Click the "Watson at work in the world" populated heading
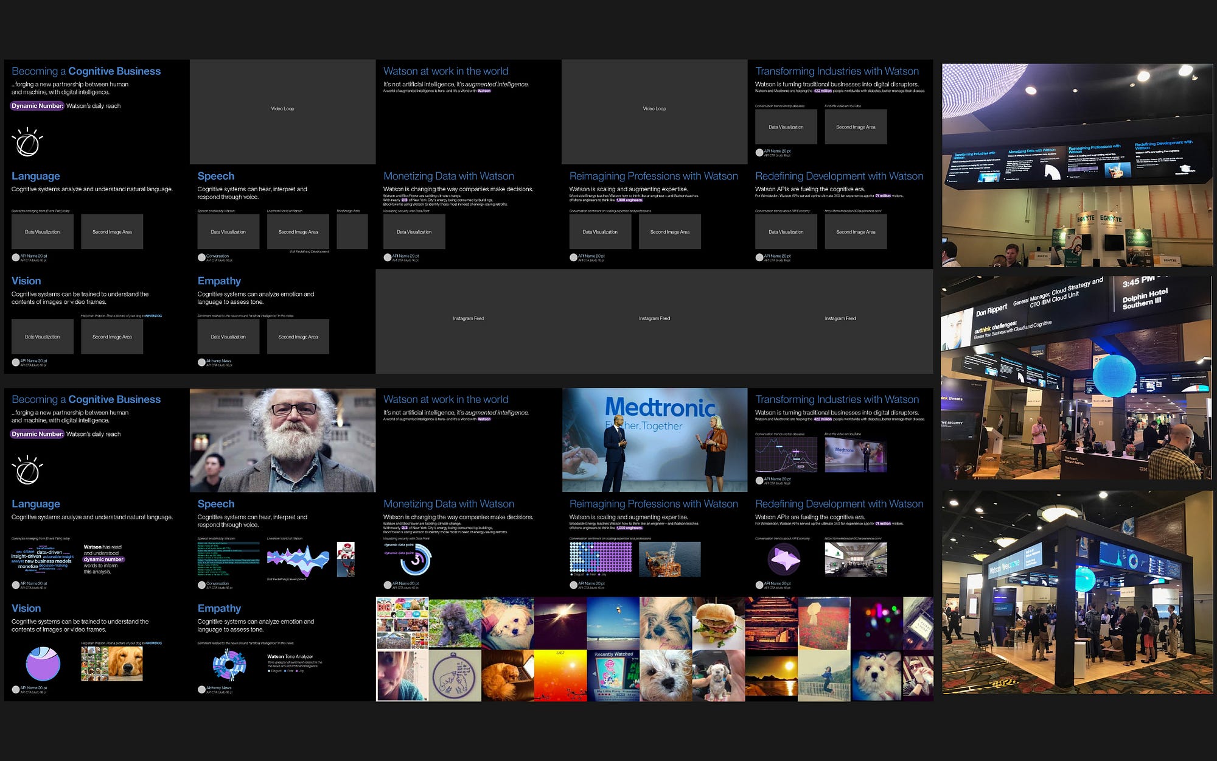This screenshot has height=761, width=1217. [x=446, y=399]
